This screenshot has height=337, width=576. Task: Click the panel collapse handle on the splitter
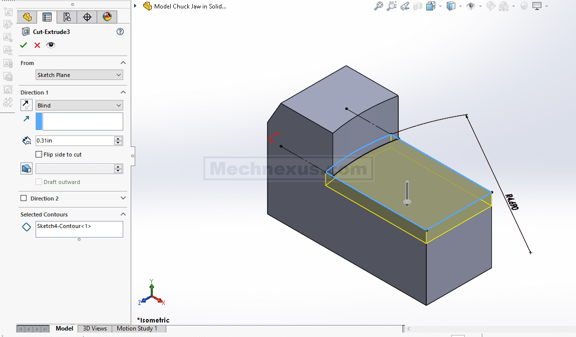click(133, 156)
